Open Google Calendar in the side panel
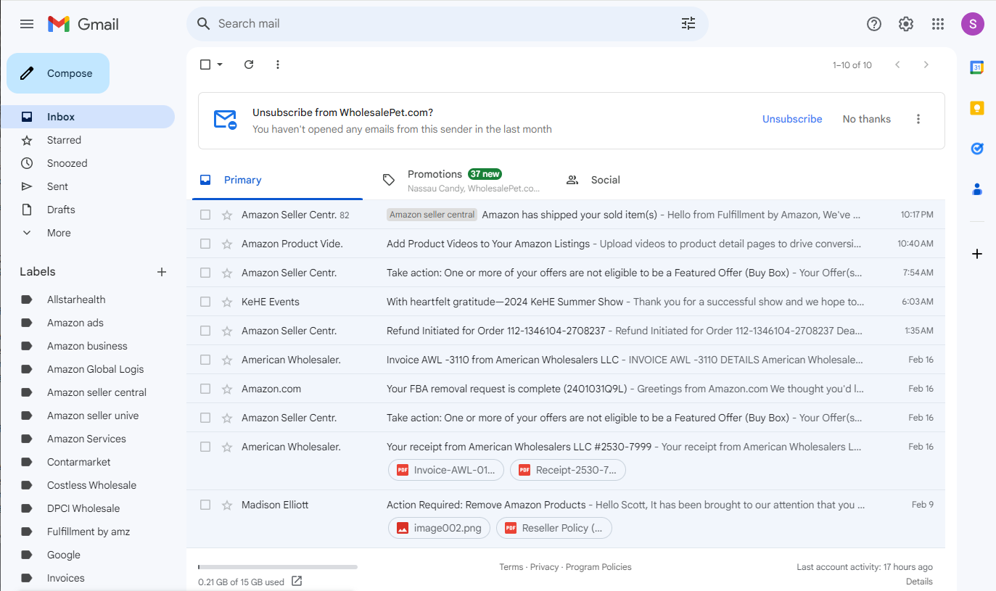This screenshot has width=996, height=591. tap(977, 67)
